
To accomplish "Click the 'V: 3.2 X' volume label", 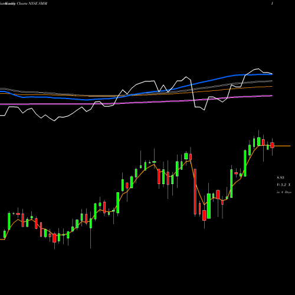I will tap(283, 185).
